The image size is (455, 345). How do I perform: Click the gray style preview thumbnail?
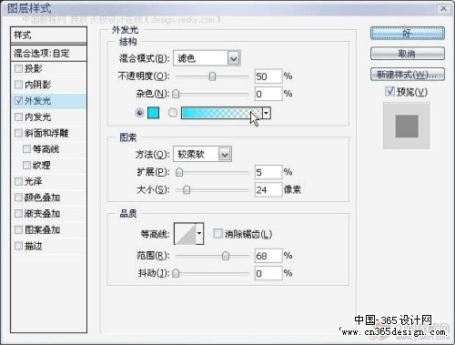[x=407, y=126]
